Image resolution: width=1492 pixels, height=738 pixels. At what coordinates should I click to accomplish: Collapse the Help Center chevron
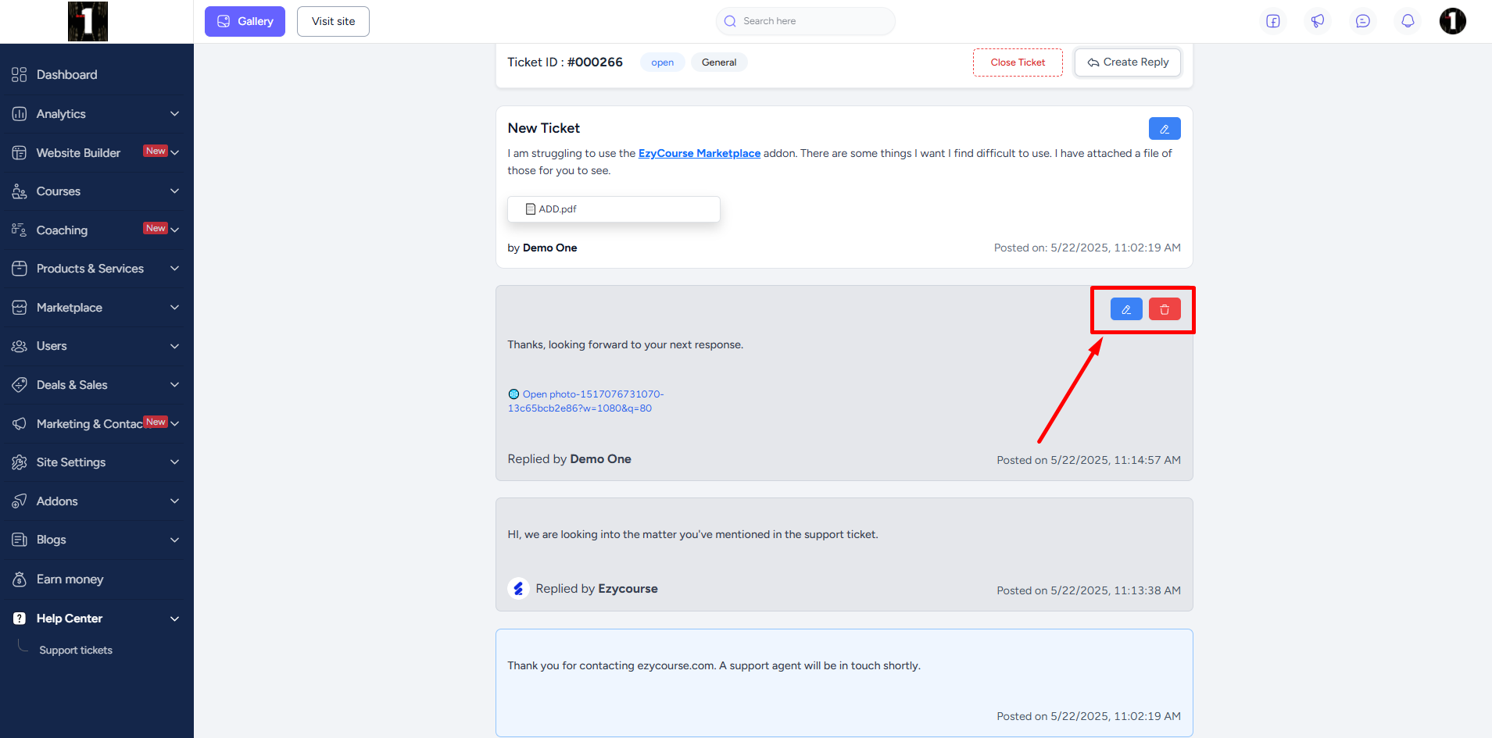[174, 619]
